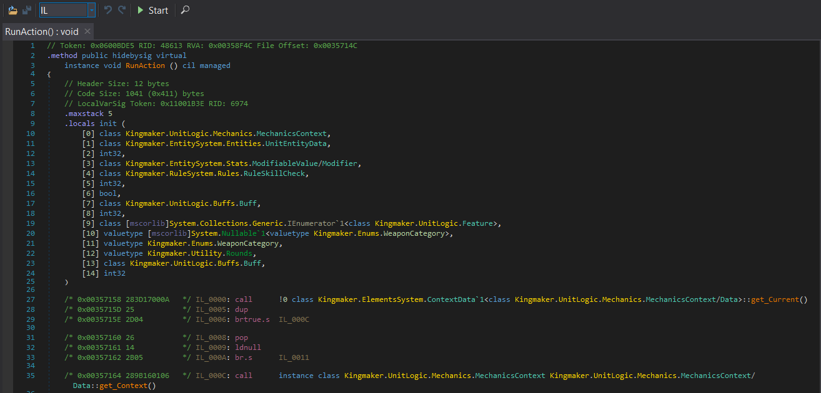Click line number 9 in the gutter
The width and height of the screenshot is (821, 393).
coord(32,124)
